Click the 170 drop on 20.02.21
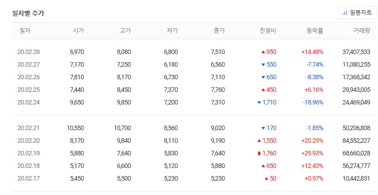The image size is (378, 195). (x=269, y=128)
